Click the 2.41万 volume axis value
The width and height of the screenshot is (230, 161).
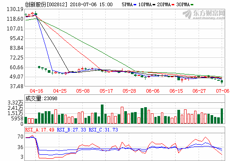coord(15,108)
